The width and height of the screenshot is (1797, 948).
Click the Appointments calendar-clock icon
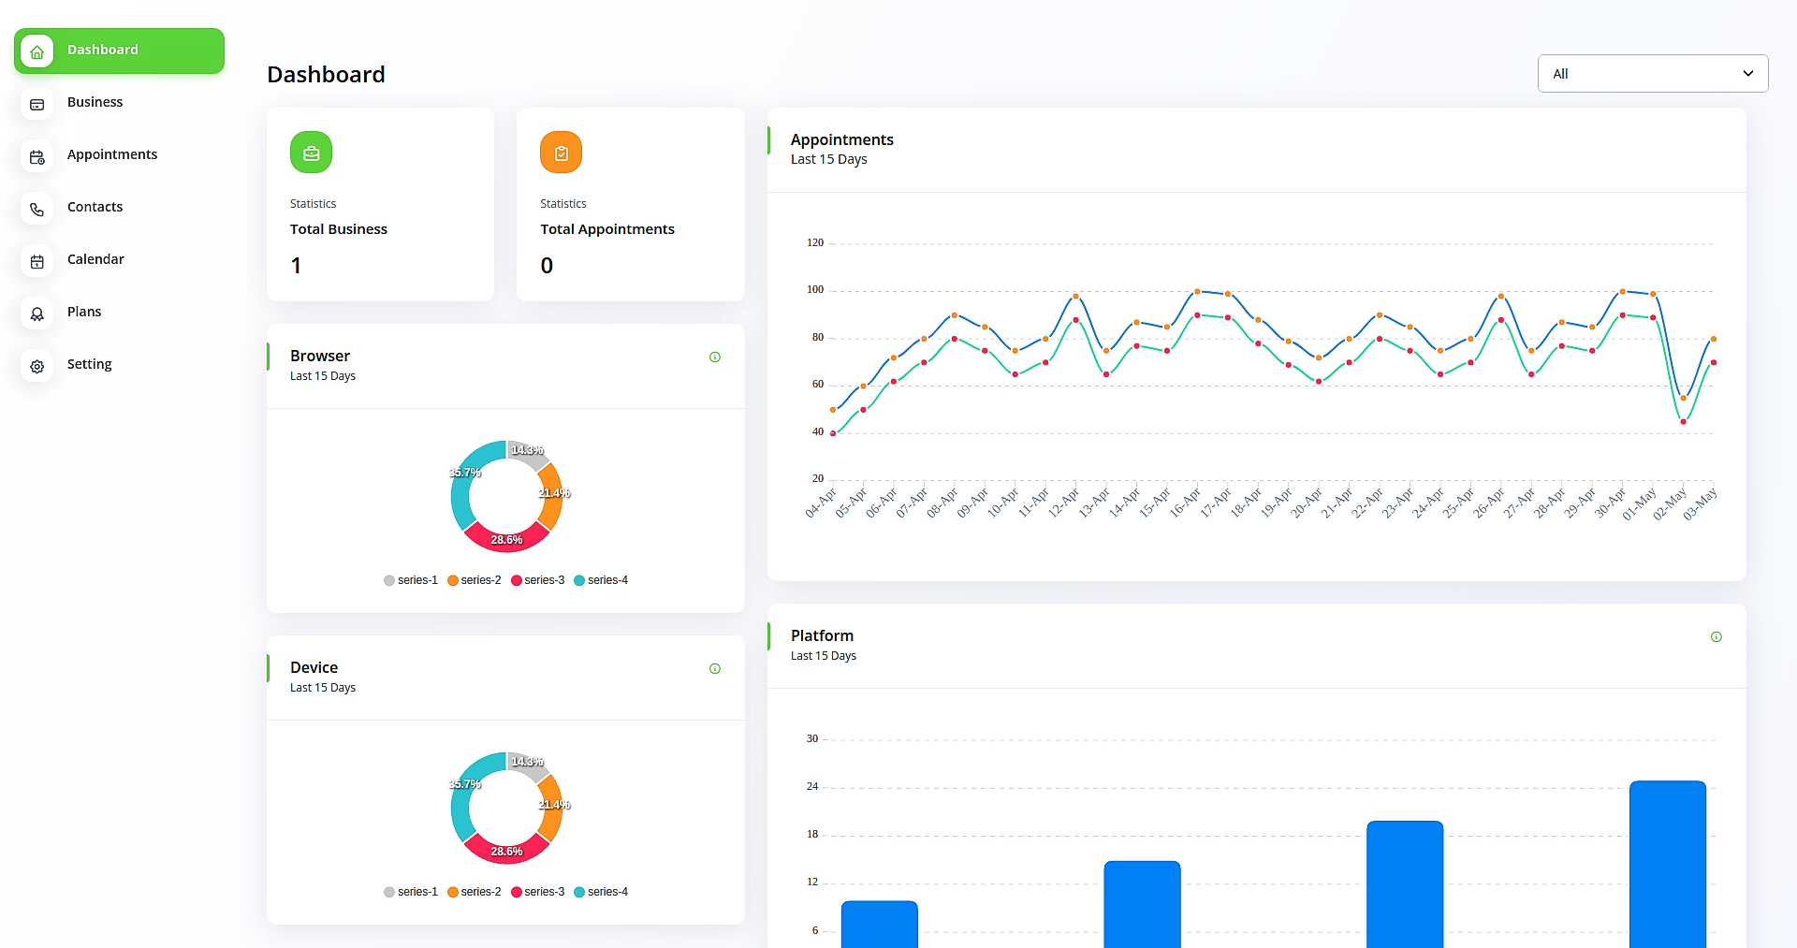point(37,156)
